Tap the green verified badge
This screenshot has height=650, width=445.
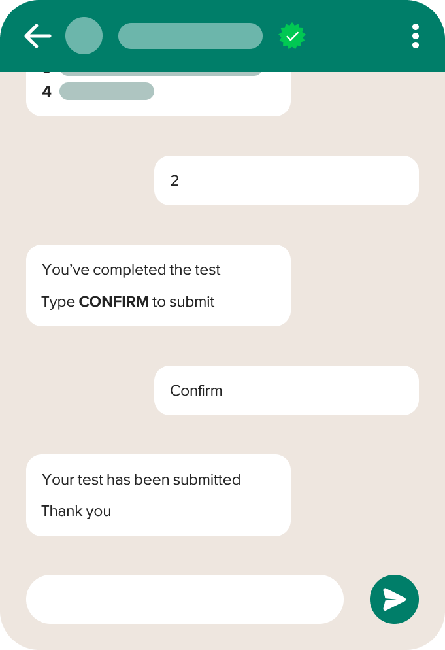tap(292, 36)
